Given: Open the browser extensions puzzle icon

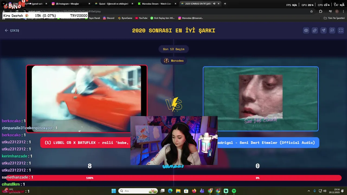Looking at the screenshot, I should (321, 11).
